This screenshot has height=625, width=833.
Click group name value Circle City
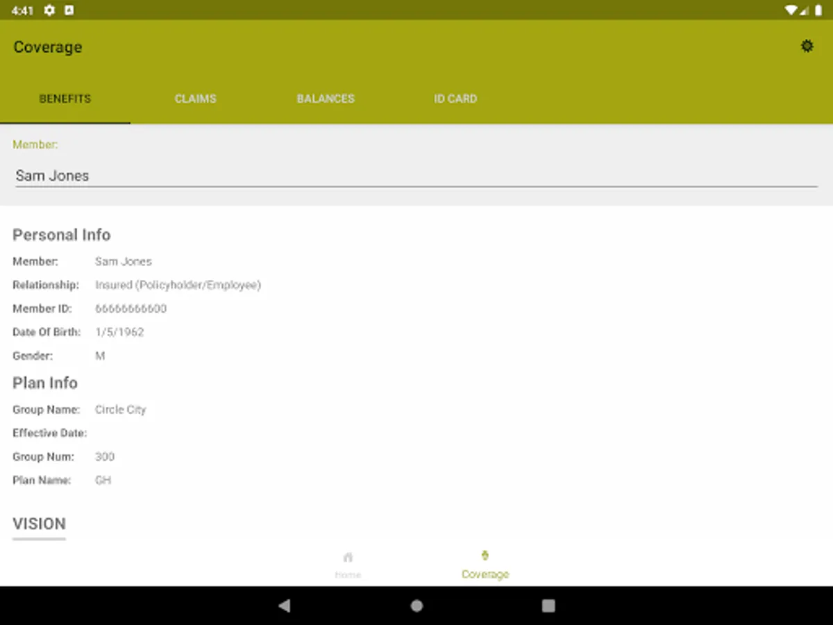(x=121, y=410)
